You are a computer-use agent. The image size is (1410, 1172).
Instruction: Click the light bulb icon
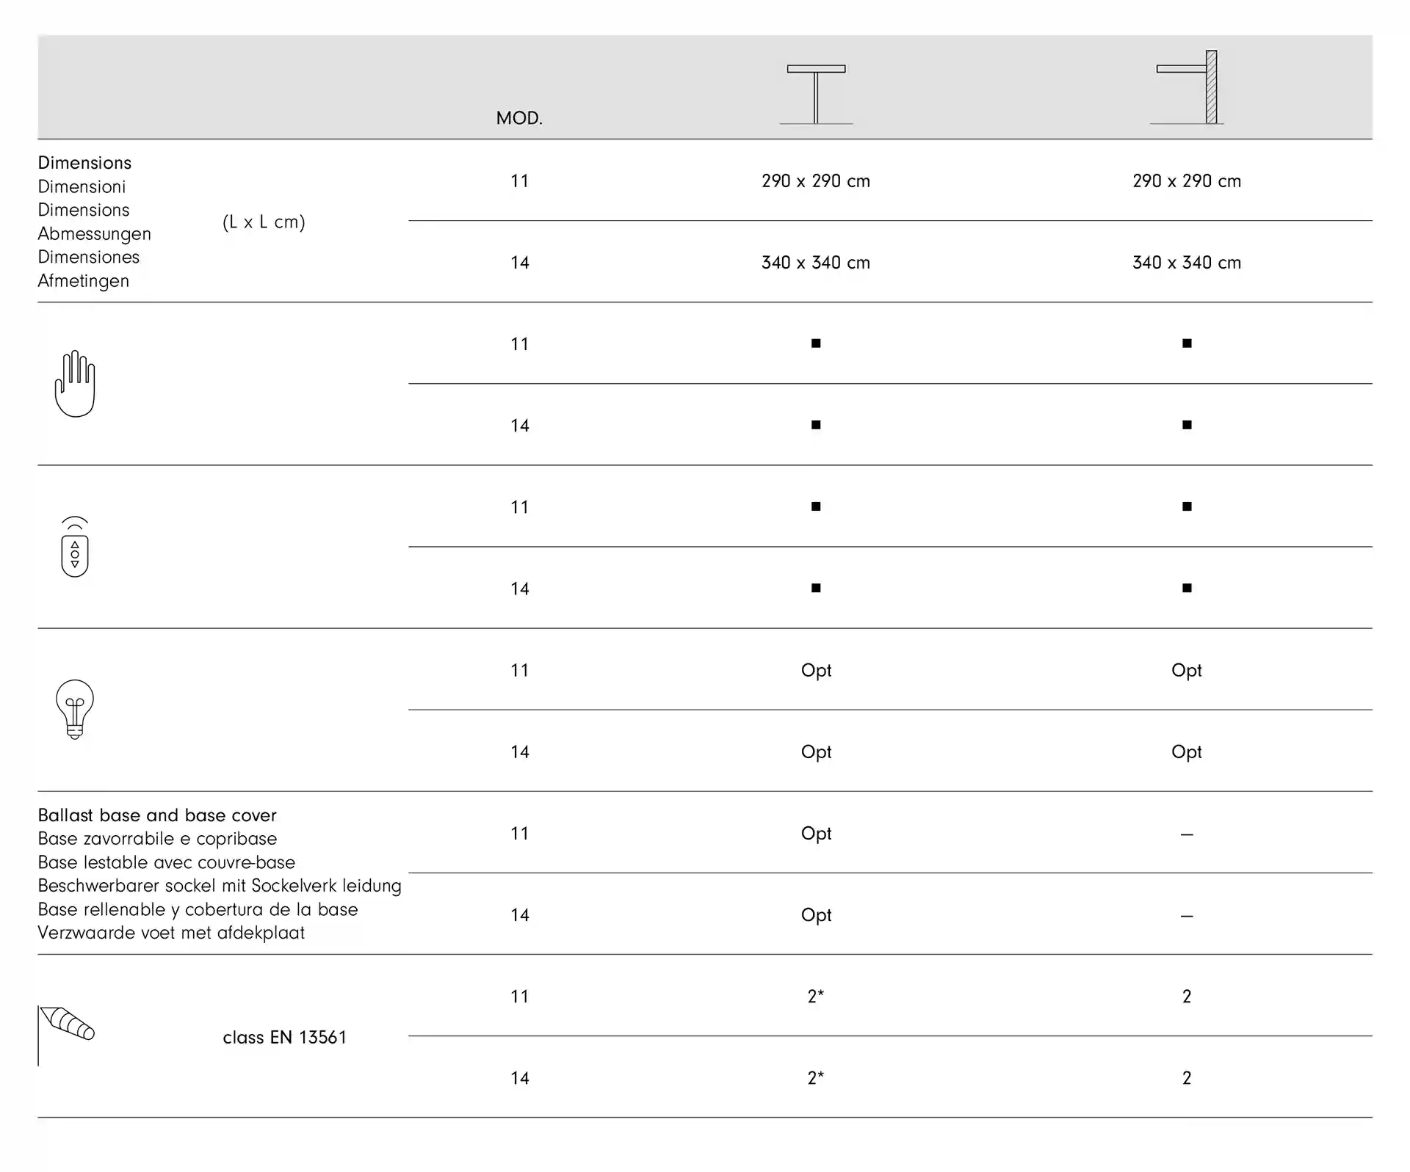point(75,709)
